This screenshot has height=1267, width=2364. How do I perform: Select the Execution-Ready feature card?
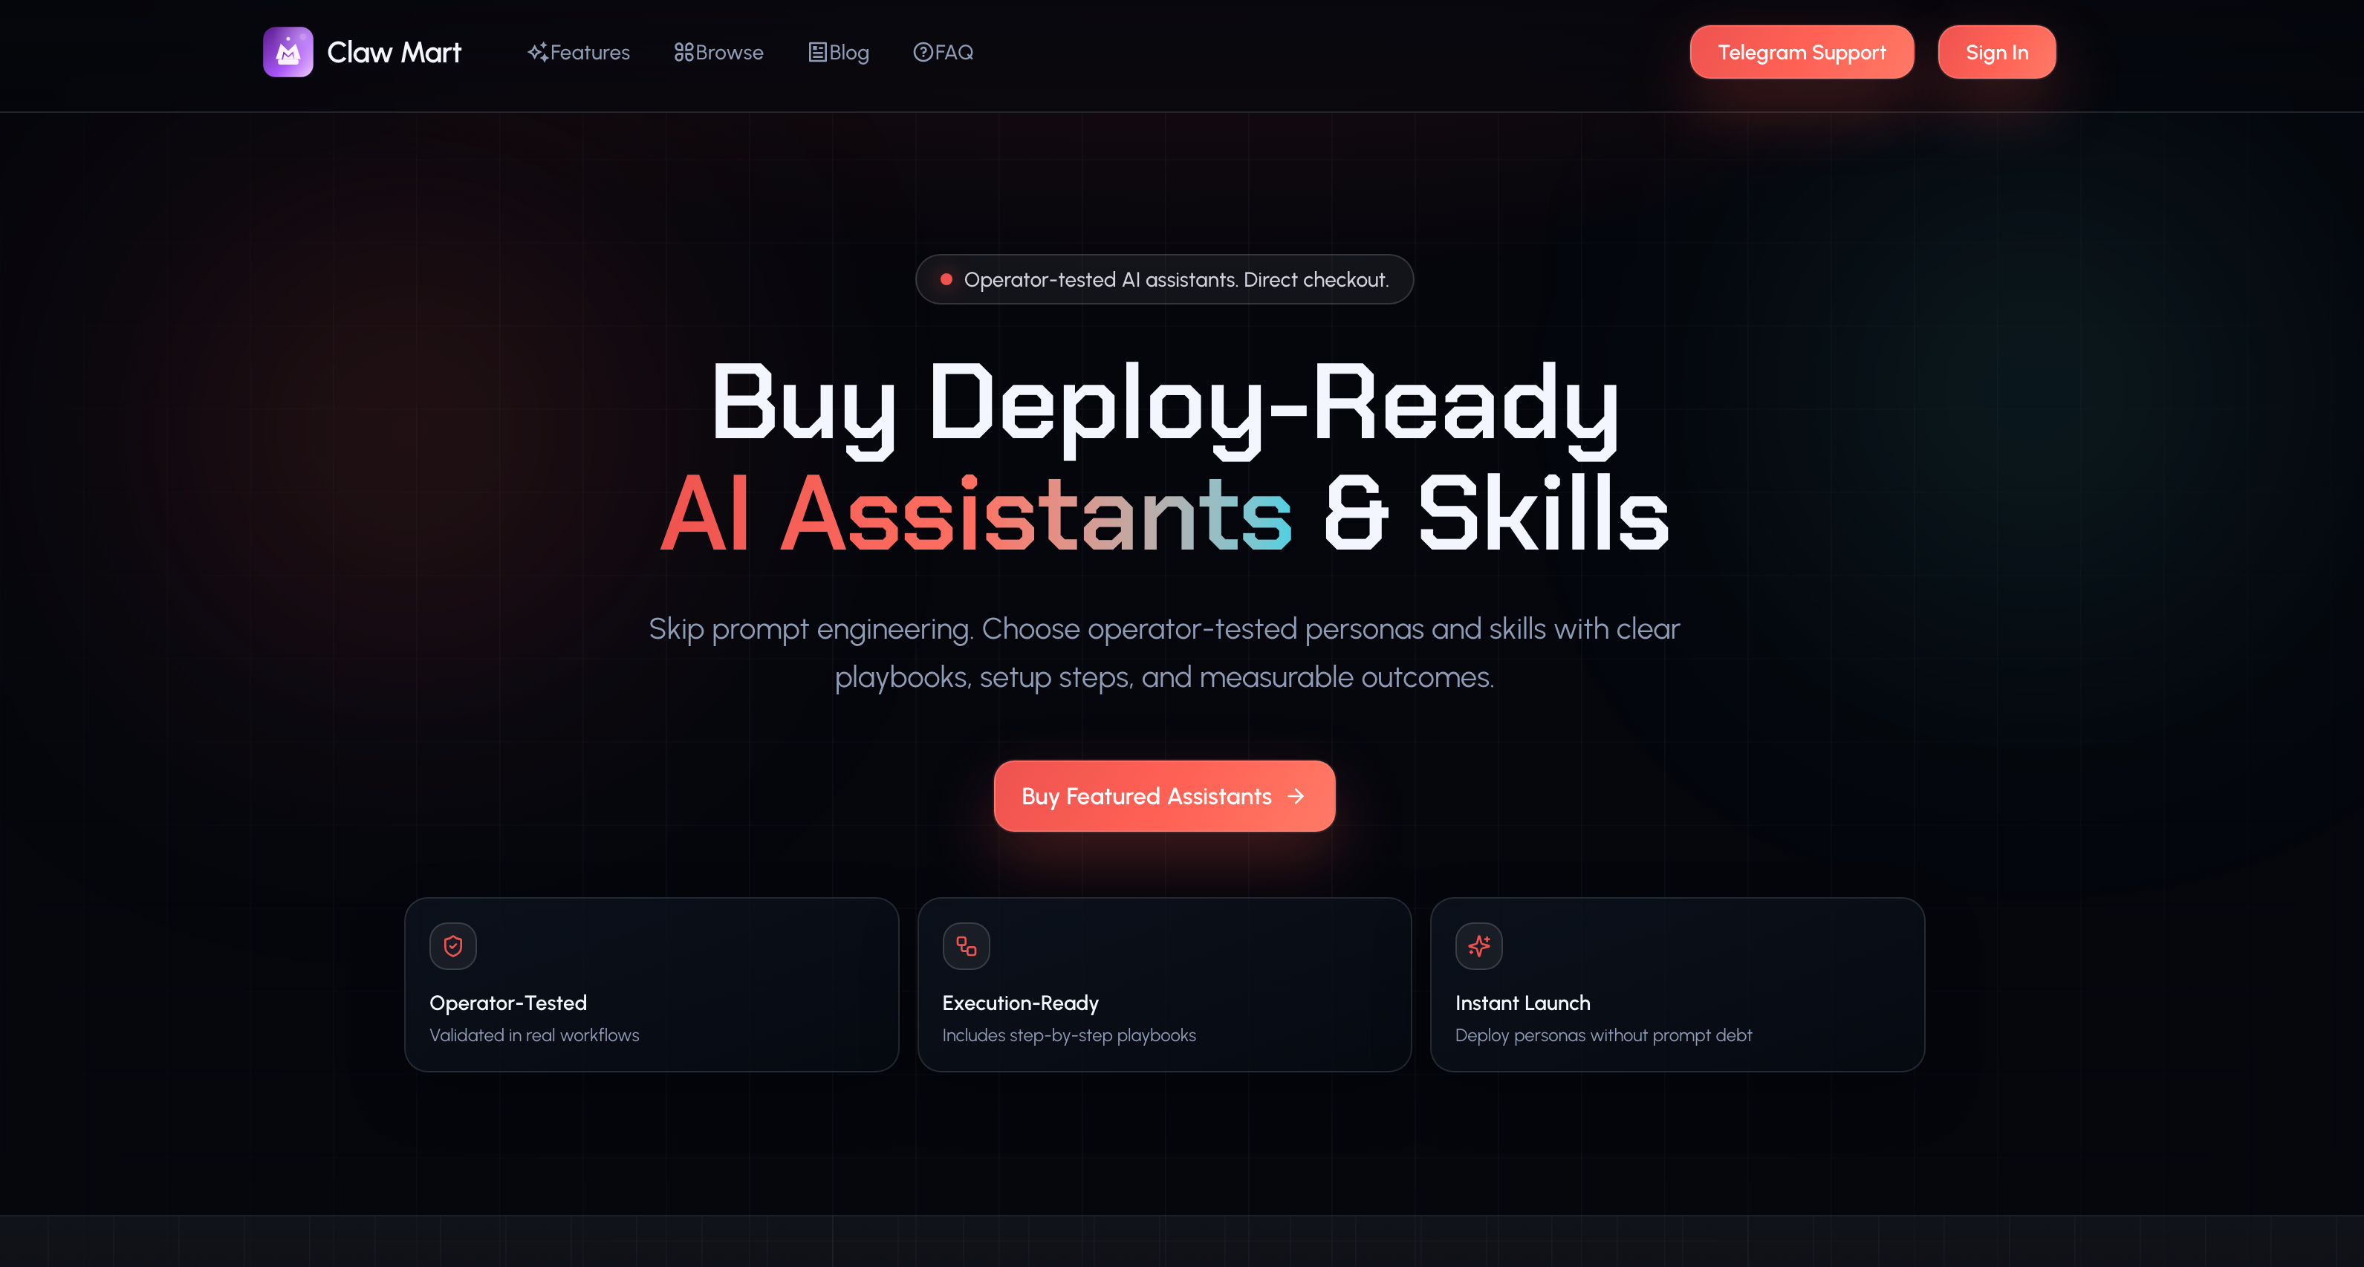point(1163,986)
